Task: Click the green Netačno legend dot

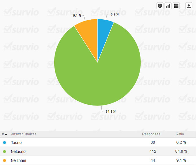Action: [x=4, y=152]
